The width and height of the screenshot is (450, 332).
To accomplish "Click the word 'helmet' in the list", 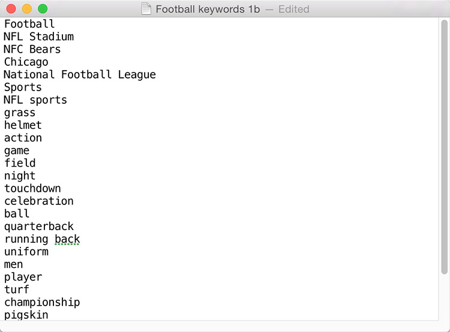I will [23, 125].
